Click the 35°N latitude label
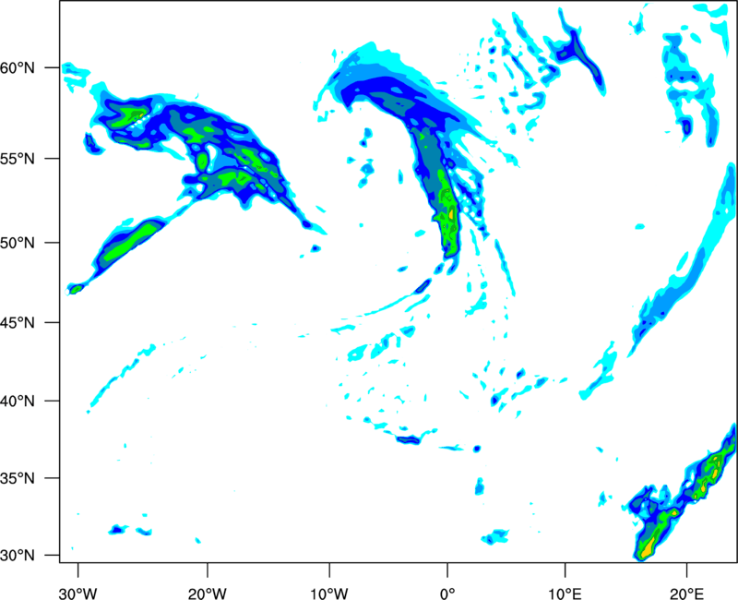Image resolution: width=738 pixels, height=600 pixels. coord(18,478)
